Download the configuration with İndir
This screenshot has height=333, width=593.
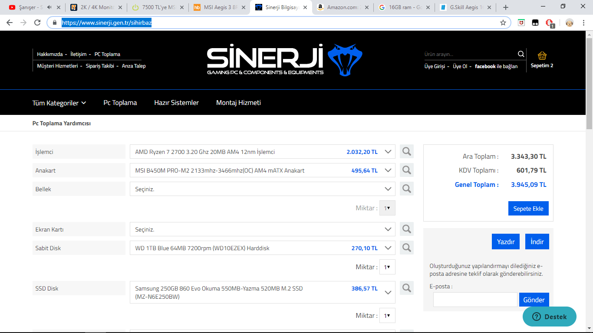click(x=537, y=242)
